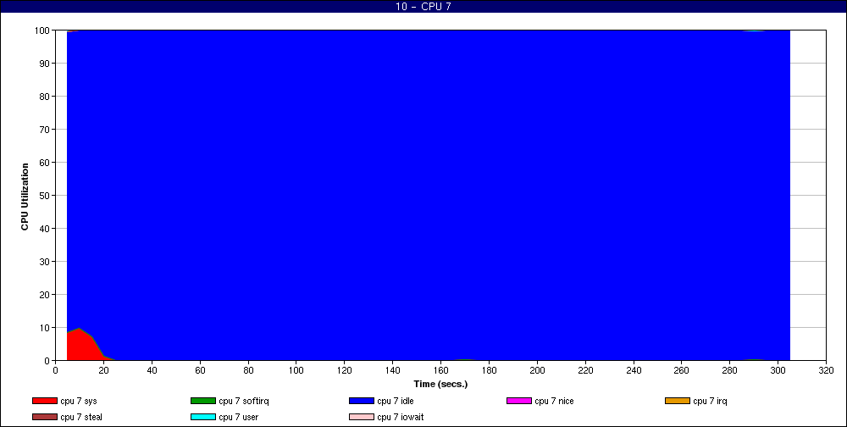847x427 pixels.
Task: Click the "10 - CPU 7" chart title
Action: pyautogui.click(x=423, y=7)
